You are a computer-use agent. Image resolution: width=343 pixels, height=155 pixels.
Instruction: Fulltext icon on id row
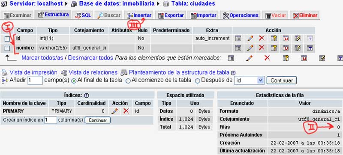point(310,39)
